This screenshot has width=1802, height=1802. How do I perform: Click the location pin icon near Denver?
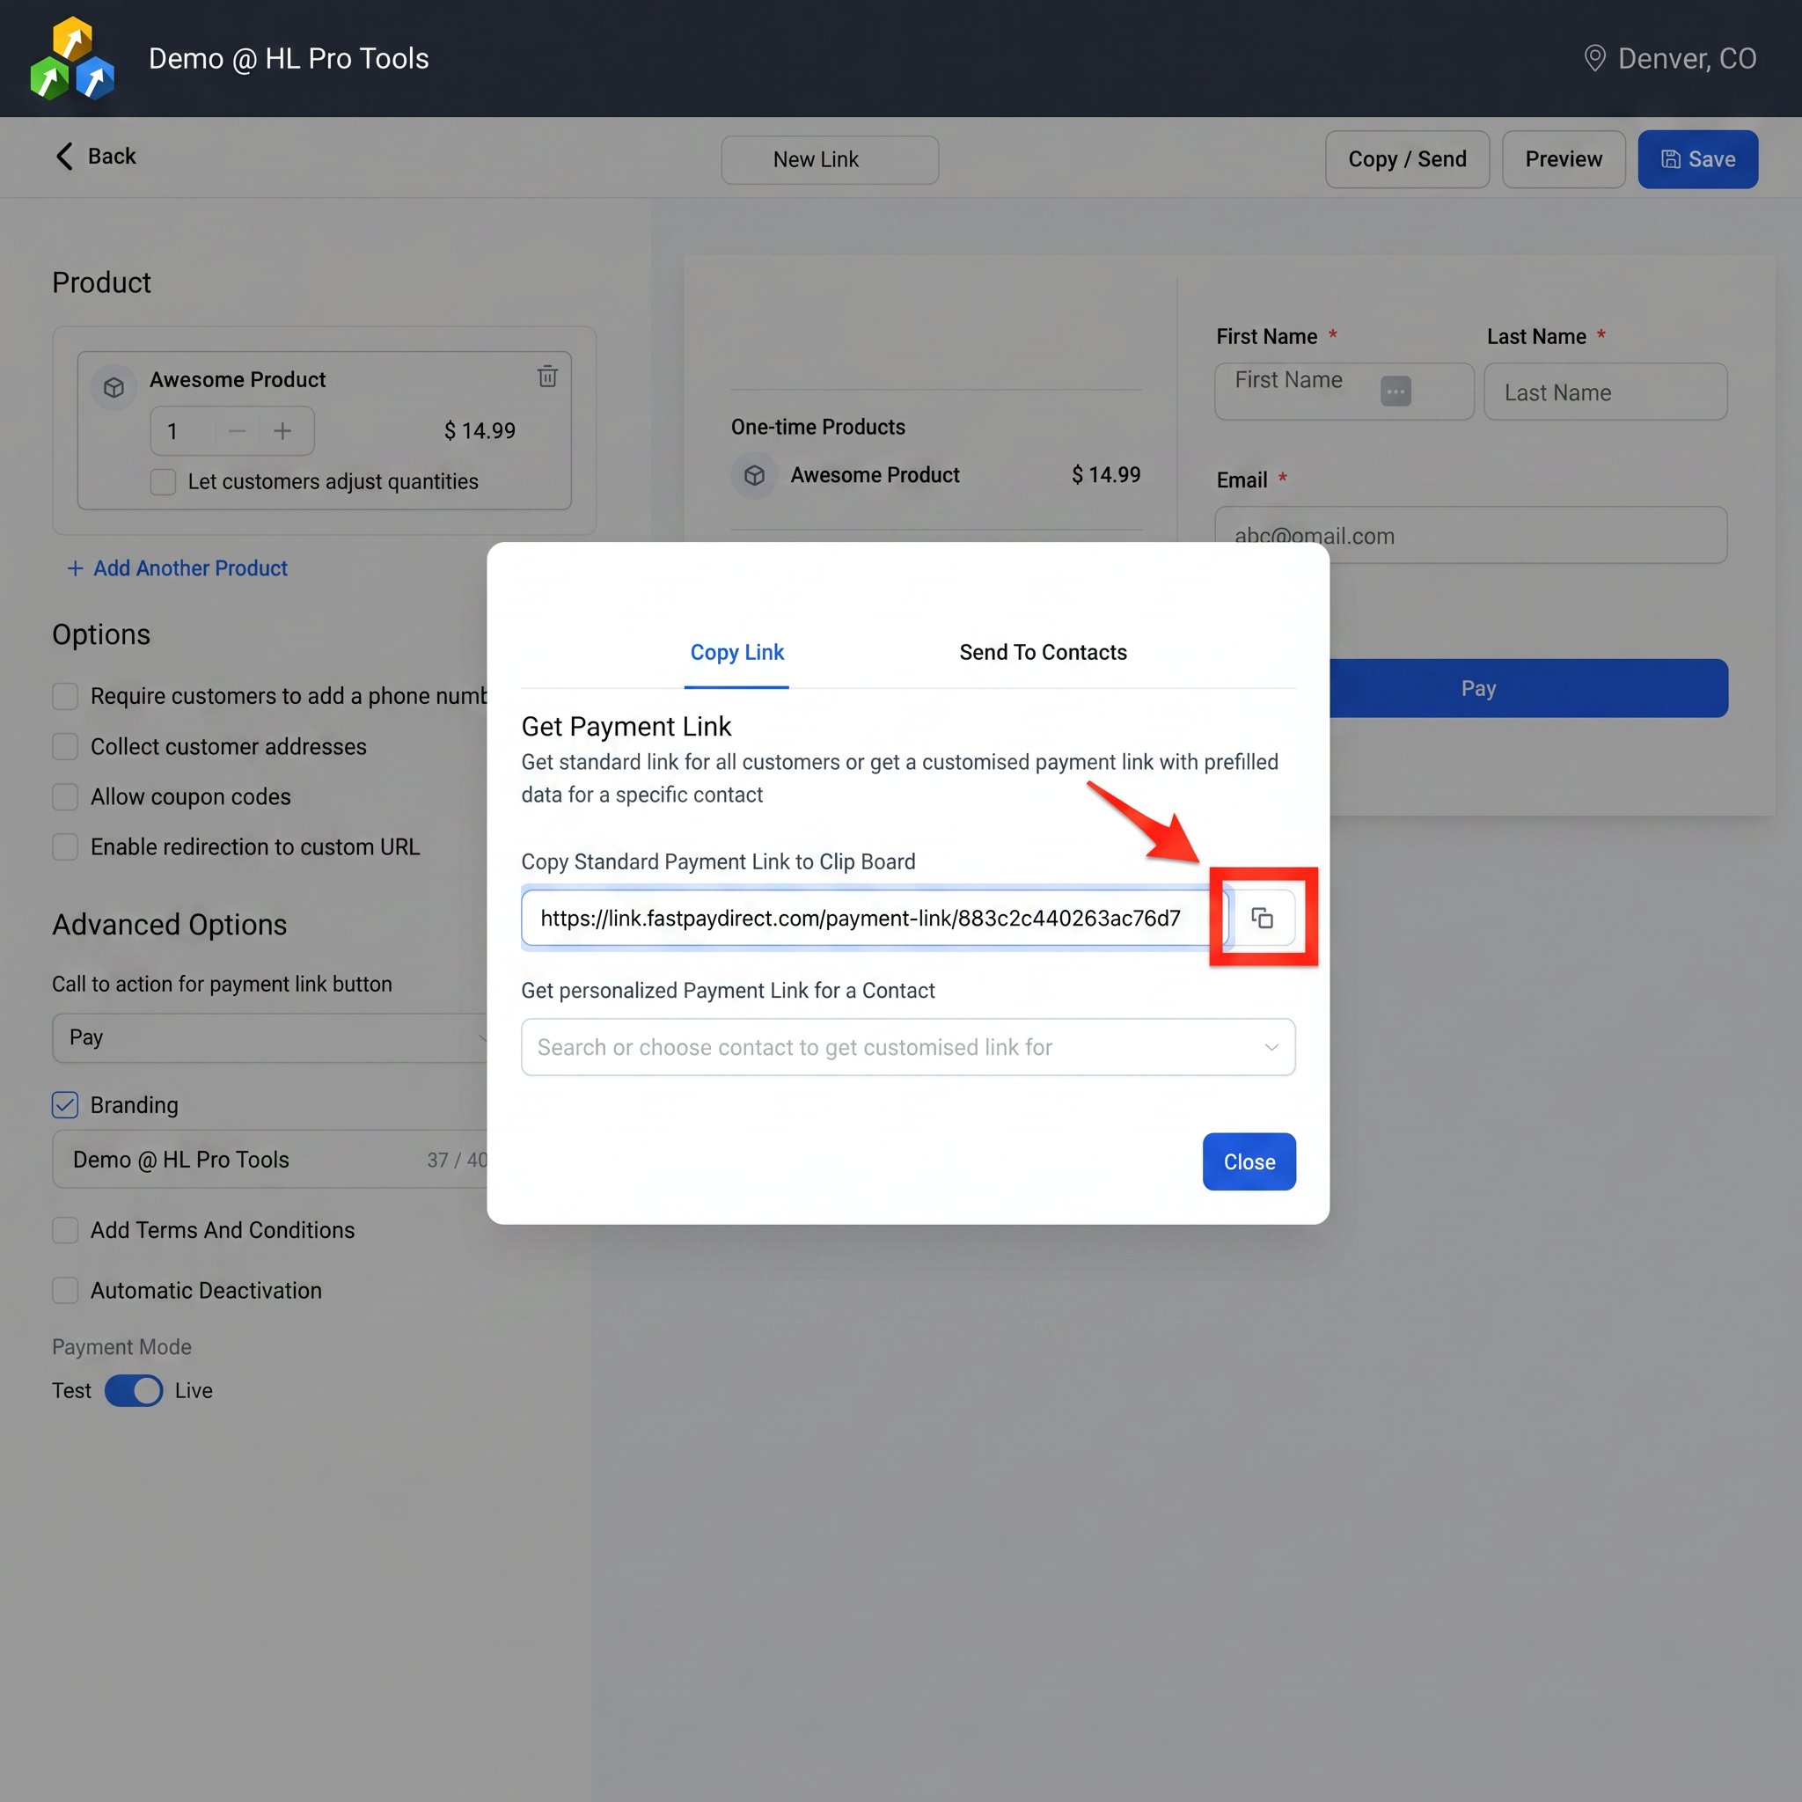(1595, 59)
